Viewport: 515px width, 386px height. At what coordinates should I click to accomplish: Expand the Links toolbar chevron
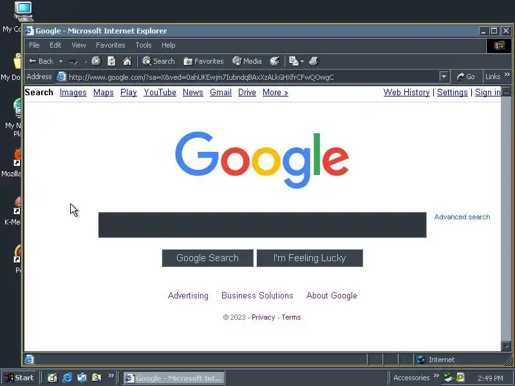click(x=507, y=75)
